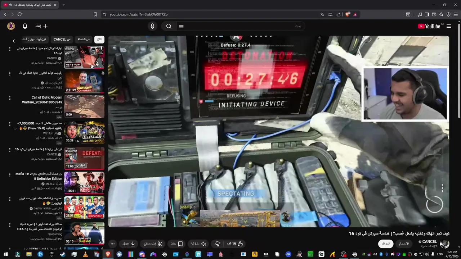461x259 pixels.
Task: Open more actions three-dot menu below video
Action: 112,244
